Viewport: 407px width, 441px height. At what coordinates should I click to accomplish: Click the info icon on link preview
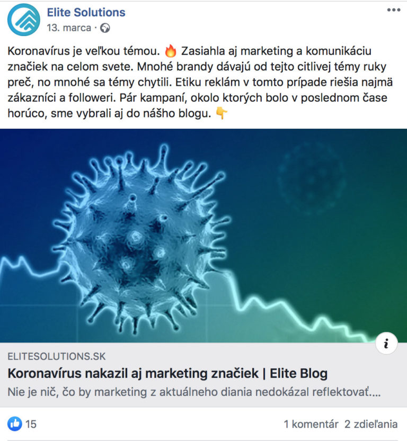pyautogui.click(x=386, y=344)
